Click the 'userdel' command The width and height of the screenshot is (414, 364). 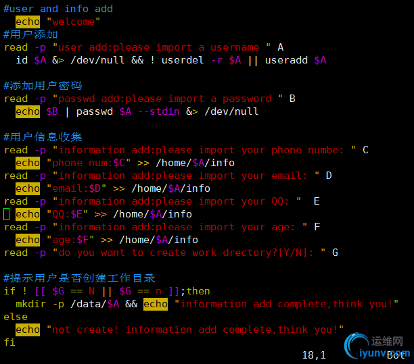click(x=183, y=60)
